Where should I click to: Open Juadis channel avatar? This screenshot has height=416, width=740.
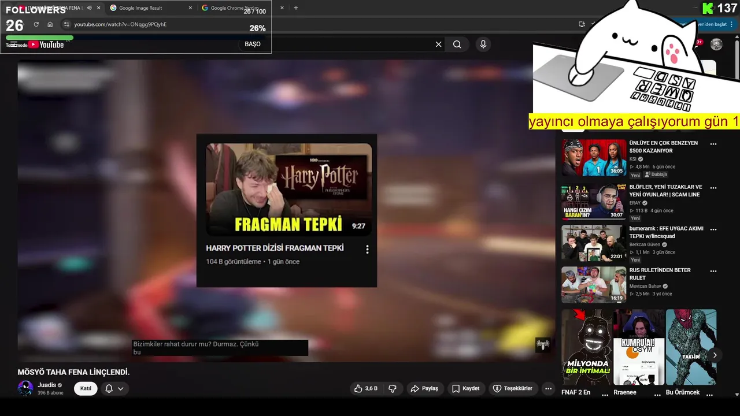[x=25, y=388]
